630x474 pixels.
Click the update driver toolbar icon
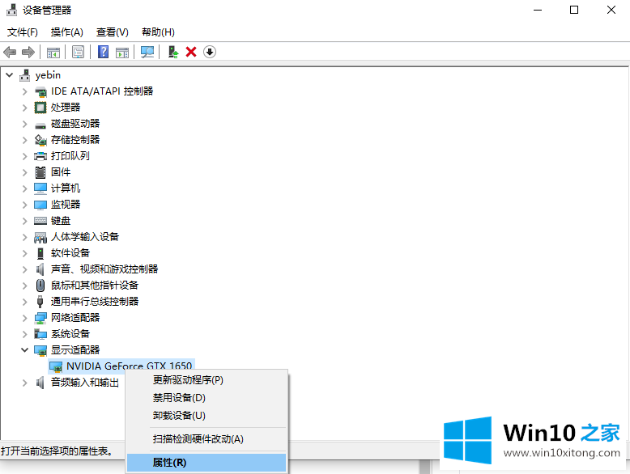coord(172,52)
